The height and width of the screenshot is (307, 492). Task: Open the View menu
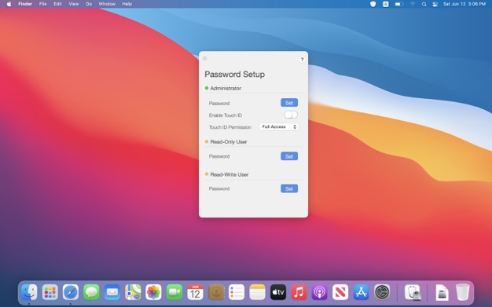(74, 4)
